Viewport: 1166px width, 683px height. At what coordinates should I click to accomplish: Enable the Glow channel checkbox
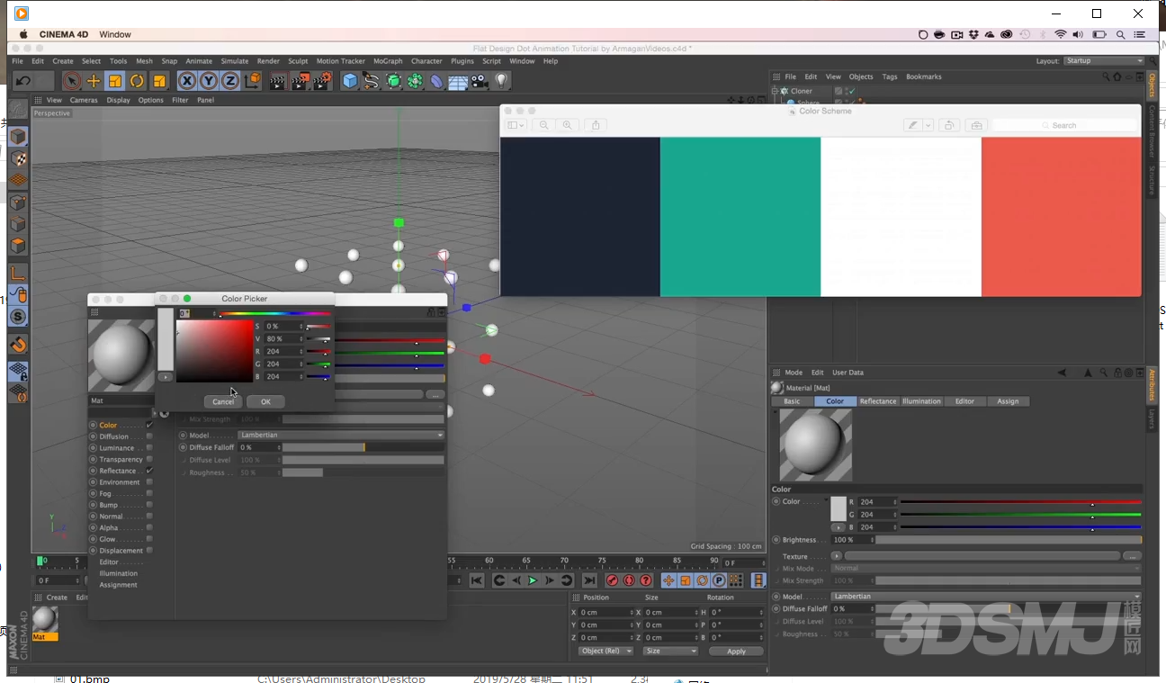149,539
